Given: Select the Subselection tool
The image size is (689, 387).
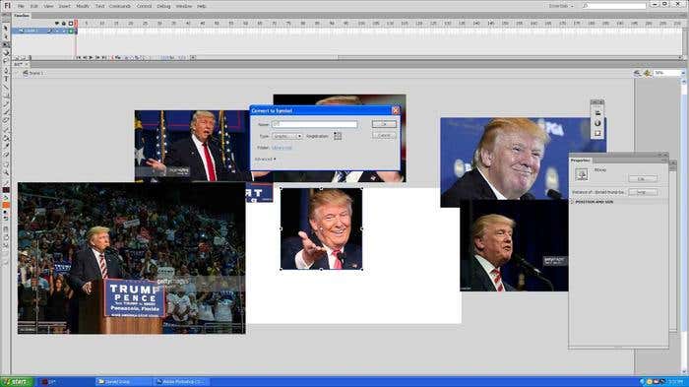Looking at the screenshot, I should point(6,36).
